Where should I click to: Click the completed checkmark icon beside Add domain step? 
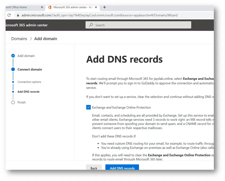pyautogui.click(x=13, y=56)
